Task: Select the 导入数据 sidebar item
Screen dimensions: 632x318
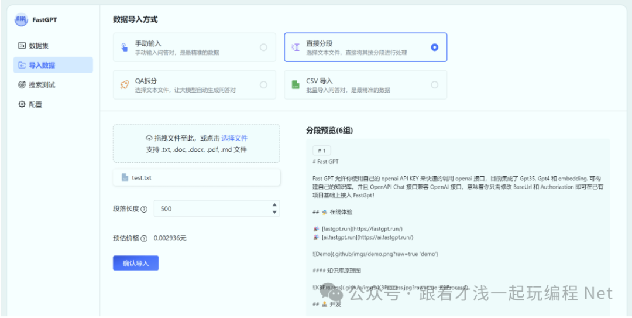Action: [x=53, y=65]
